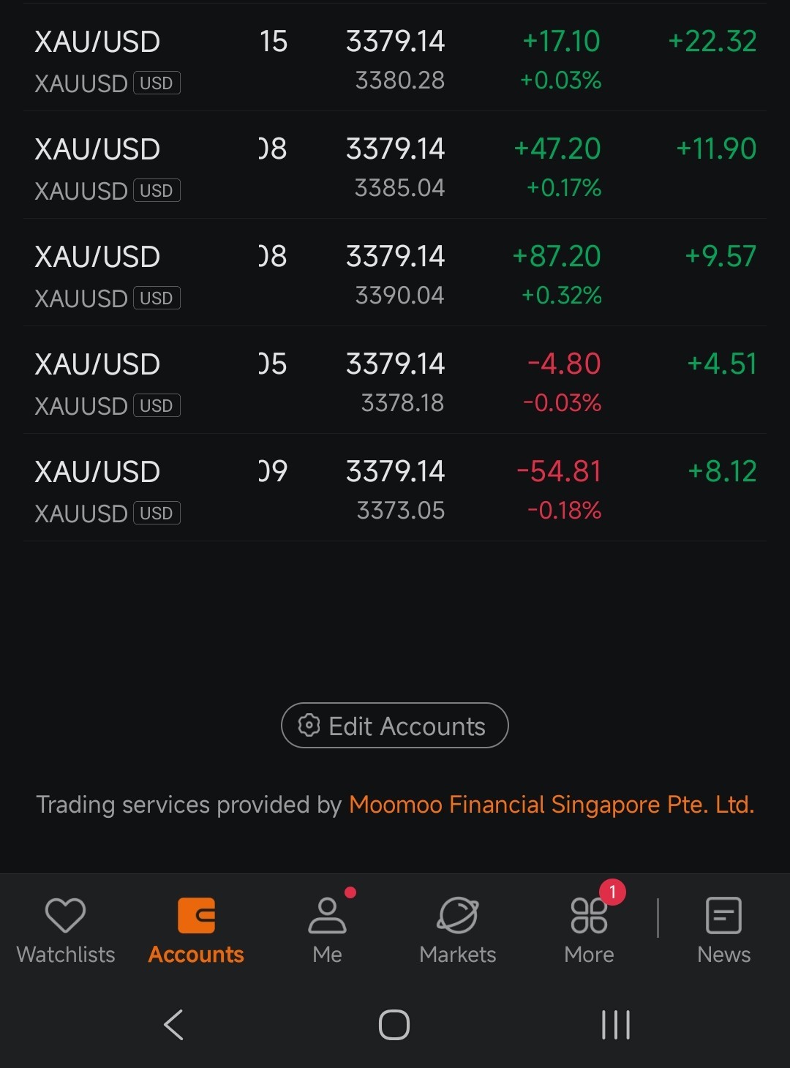
Task: Open XAU/USD position with -4.80 loss
Action: pyautogui.click(x=395, y=380)
